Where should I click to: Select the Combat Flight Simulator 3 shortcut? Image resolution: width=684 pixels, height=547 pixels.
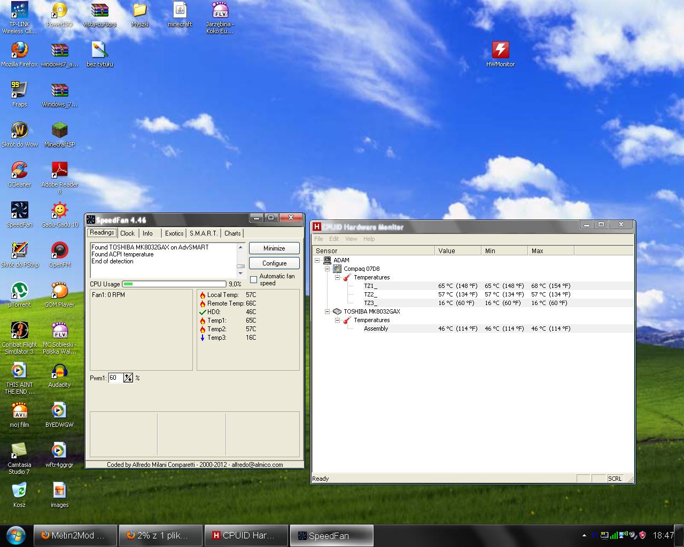pyautogui.click(x=20, y=338)
